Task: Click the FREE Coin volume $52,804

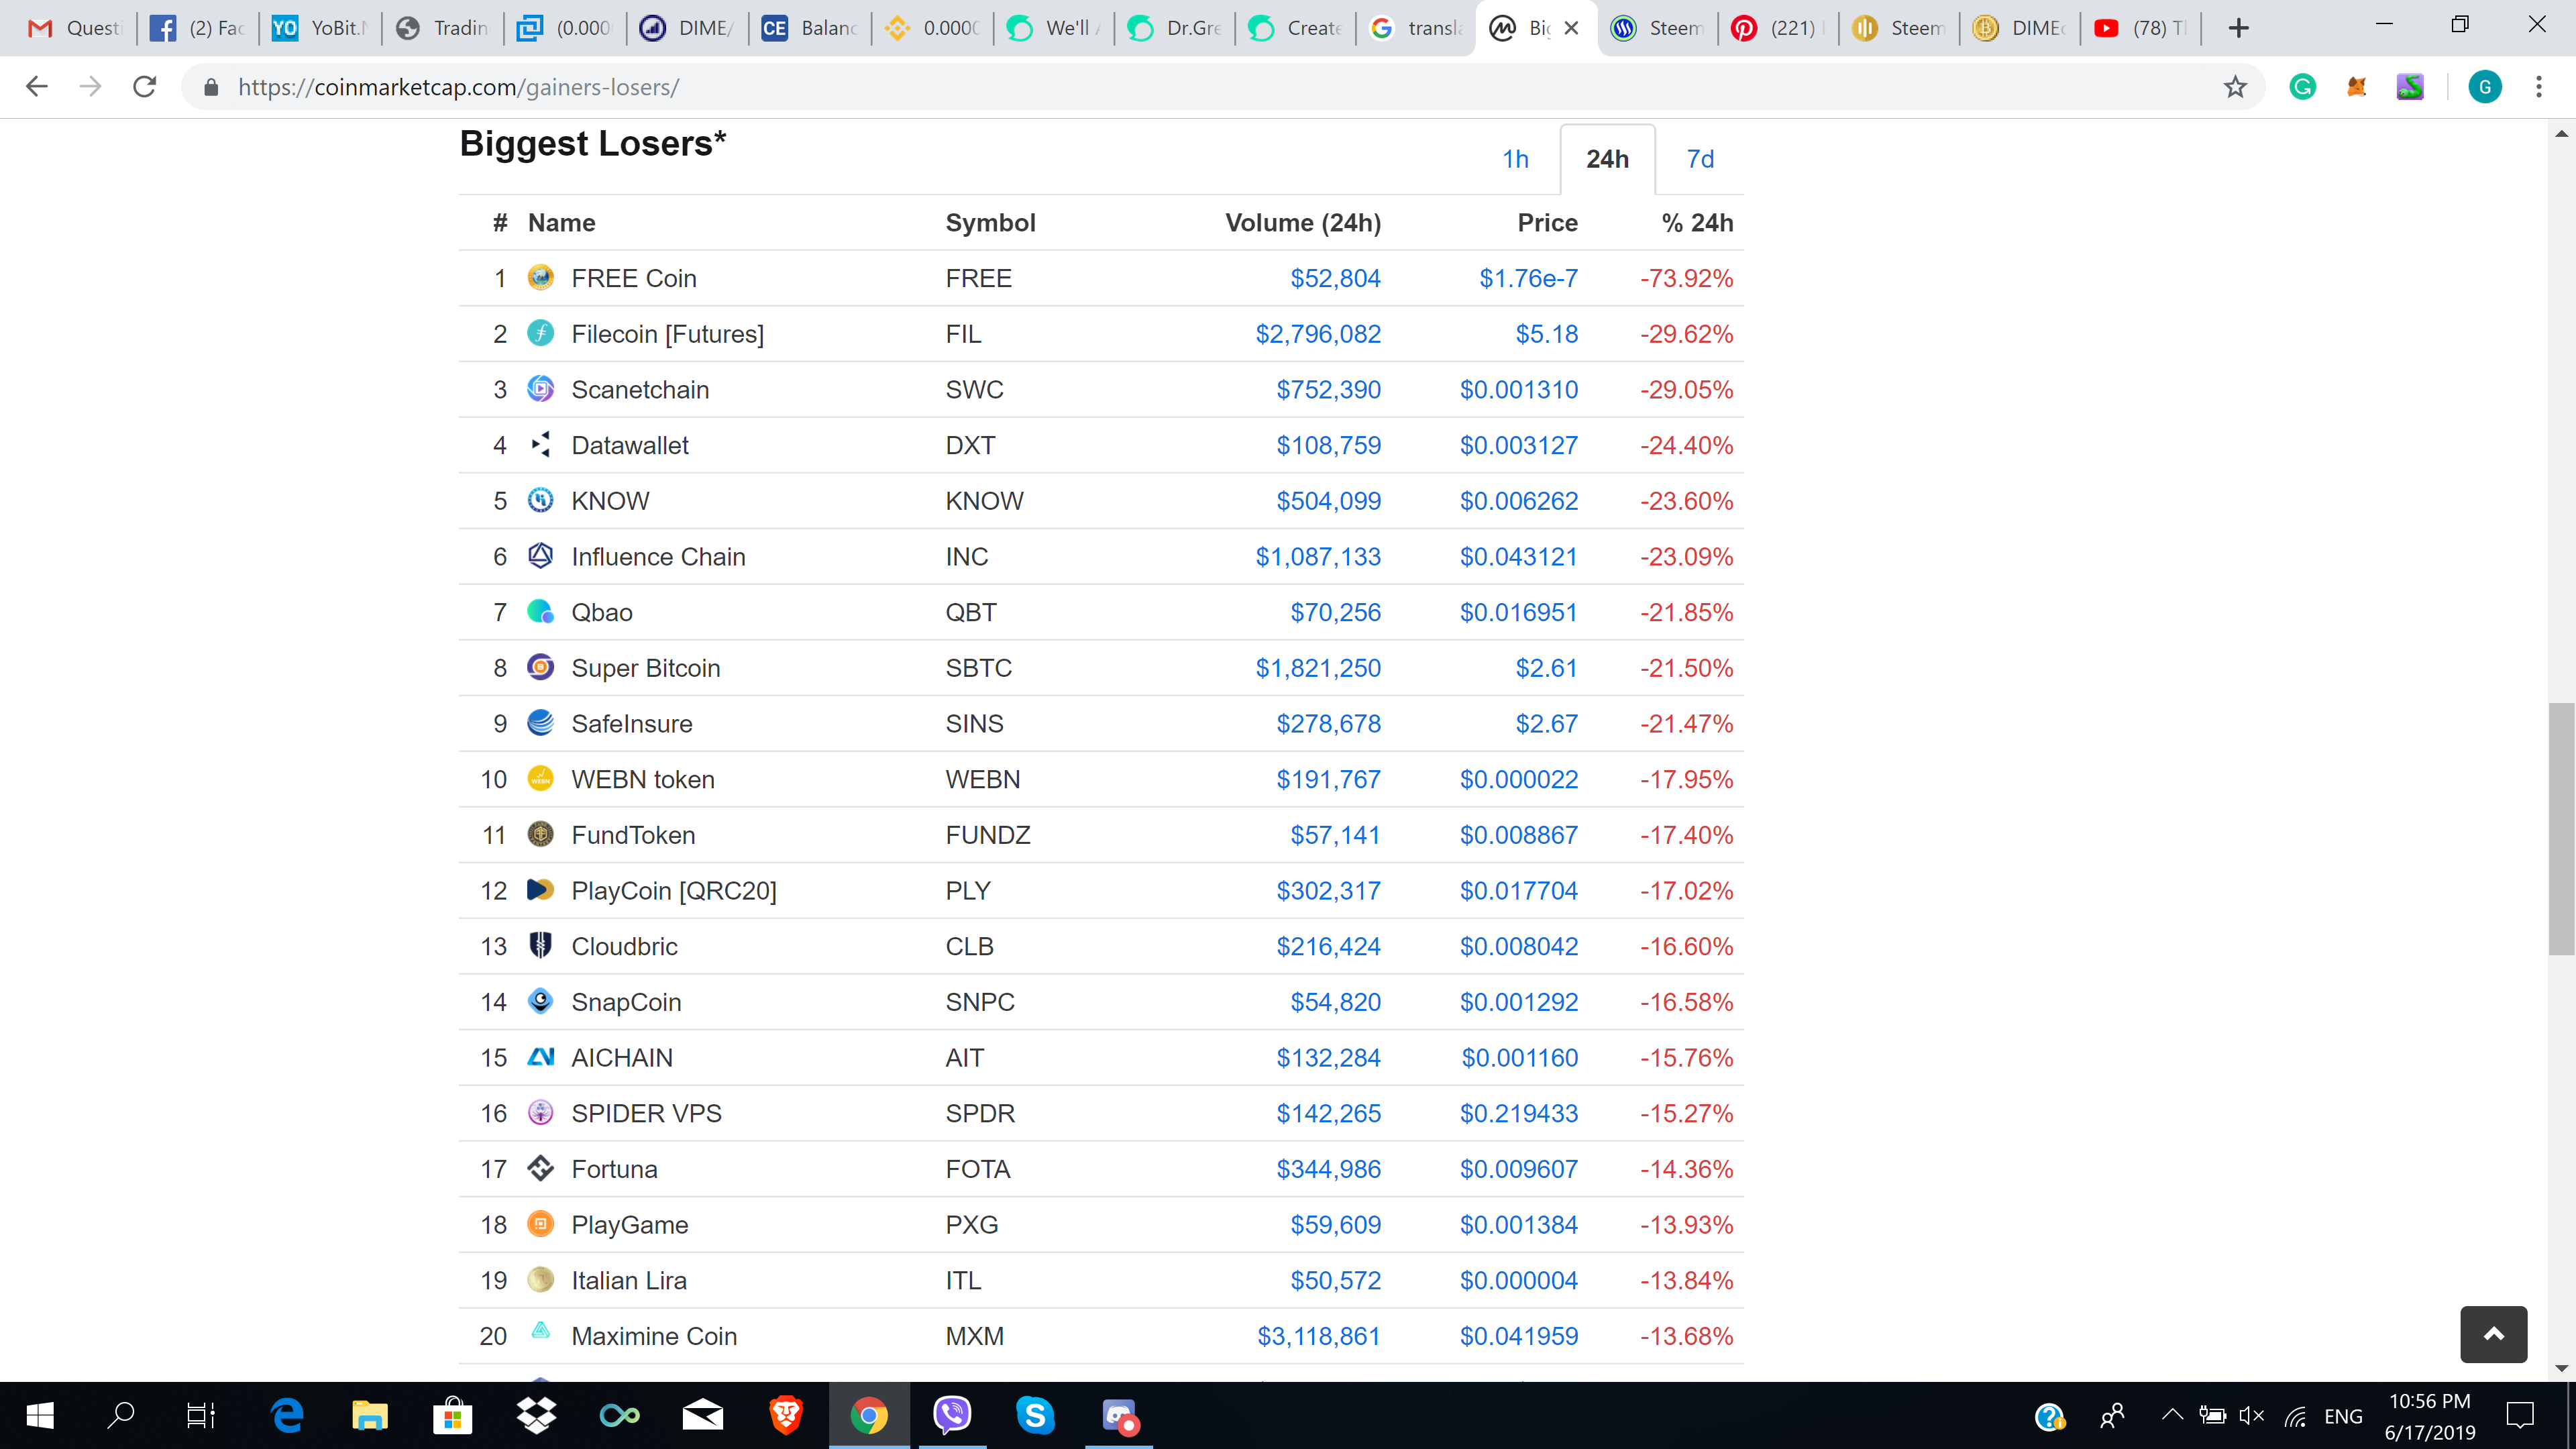Action: click(1335, 278)
